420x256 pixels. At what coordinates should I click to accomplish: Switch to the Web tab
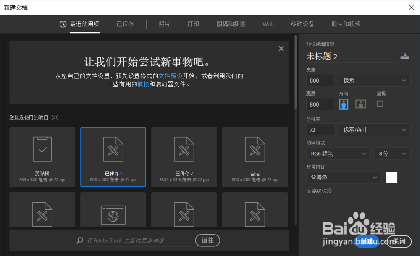[268, 24]
